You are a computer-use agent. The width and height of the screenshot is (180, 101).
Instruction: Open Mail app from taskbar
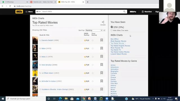78,98
